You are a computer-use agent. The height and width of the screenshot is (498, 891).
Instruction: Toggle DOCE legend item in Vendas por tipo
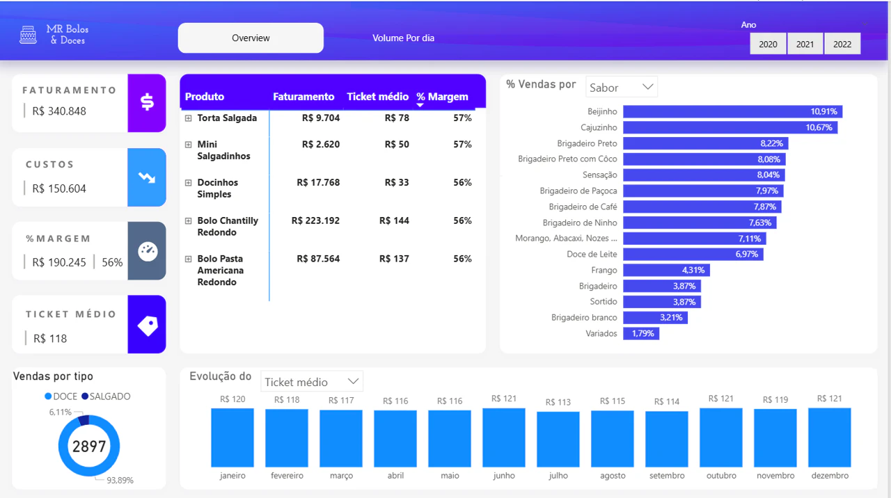61,396
